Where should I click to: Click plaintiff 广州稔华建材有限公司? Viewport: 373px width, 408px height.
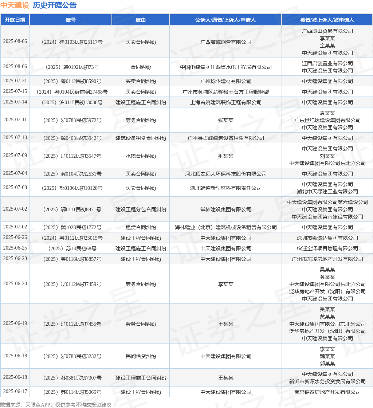[226, 82]
